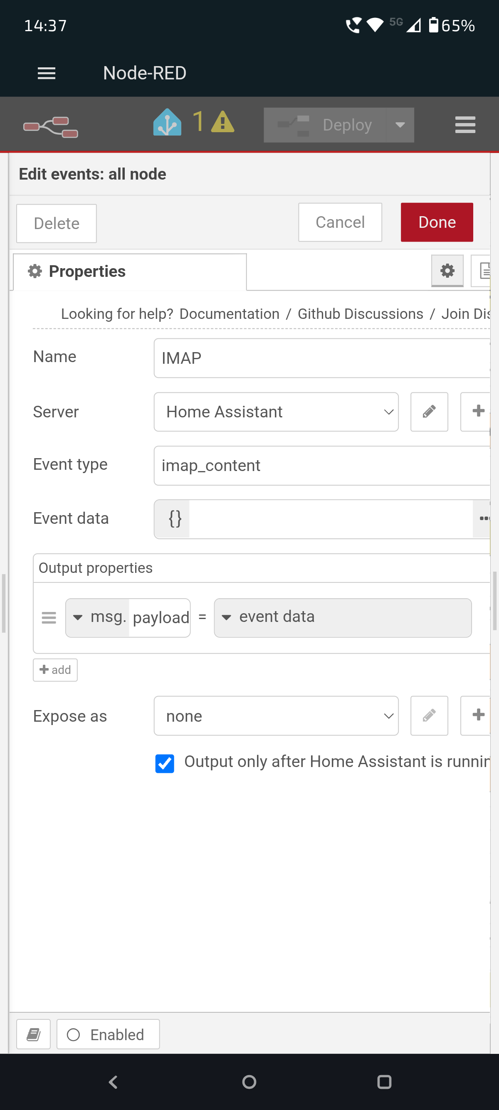
Task: Click the Event type input field
Action: (321, 465)
